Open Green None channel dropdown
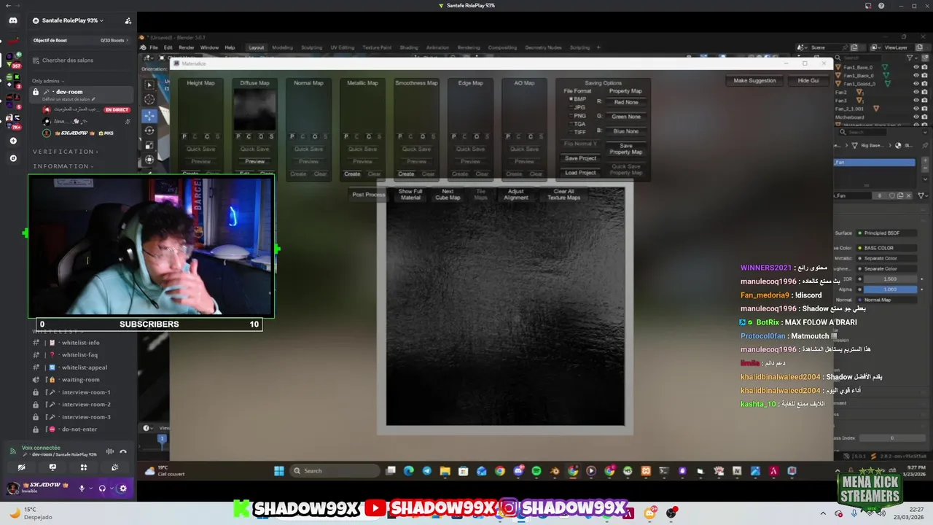This screenshot has width=933, height=525. 626,117
